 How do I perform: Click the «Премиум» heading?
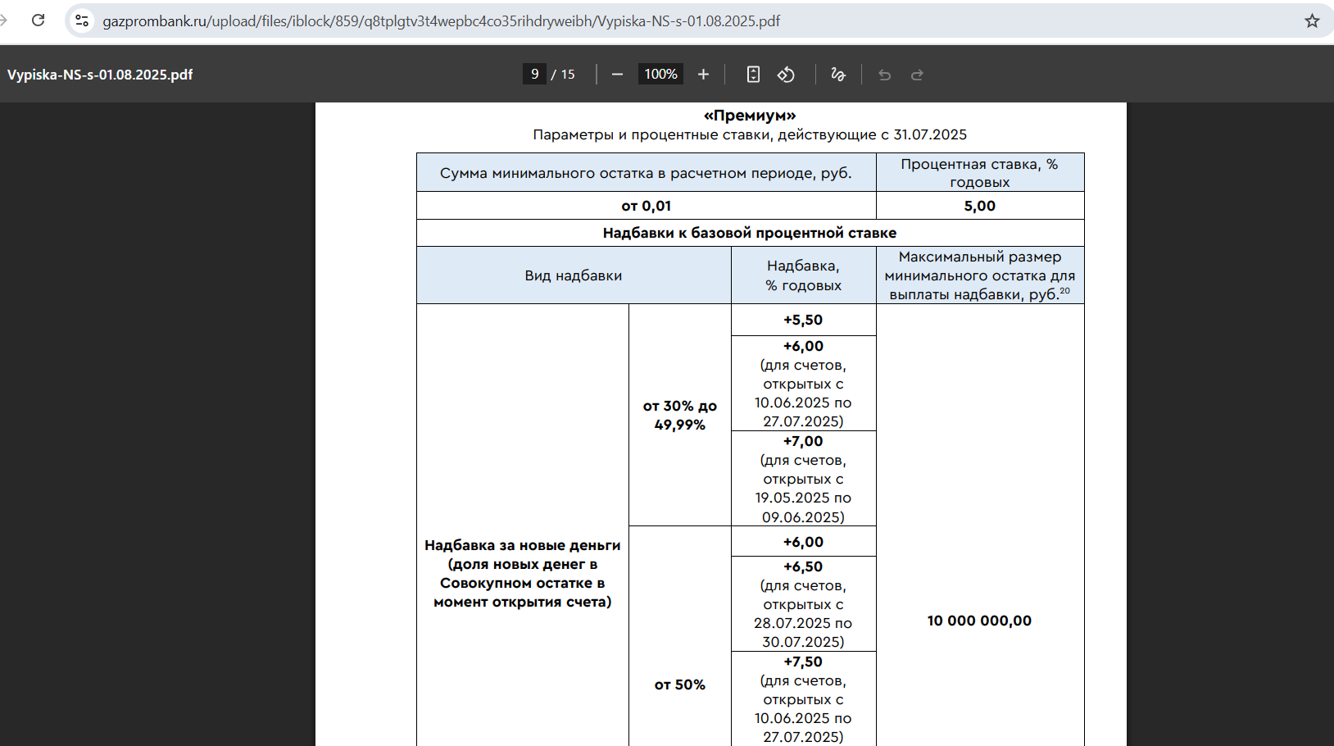pos(750,116)
